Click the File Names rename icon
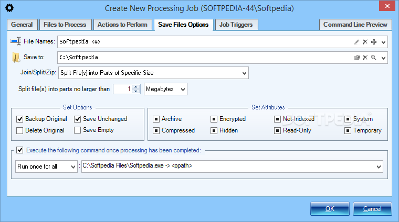399x222 pixels. (x=16, y=41)
